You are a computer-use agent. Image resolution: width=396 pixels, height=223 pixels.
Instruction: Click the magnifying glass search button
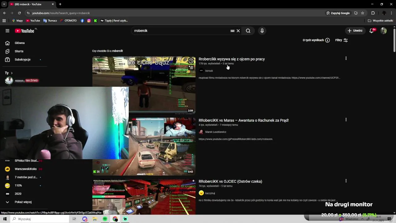pos(248,31)
